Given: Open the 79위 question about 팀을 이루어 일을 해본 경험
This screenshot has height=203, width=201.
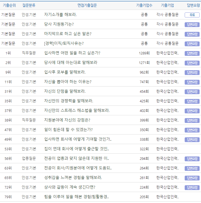Looking at the screenshot, I should (x=76, y=197).
